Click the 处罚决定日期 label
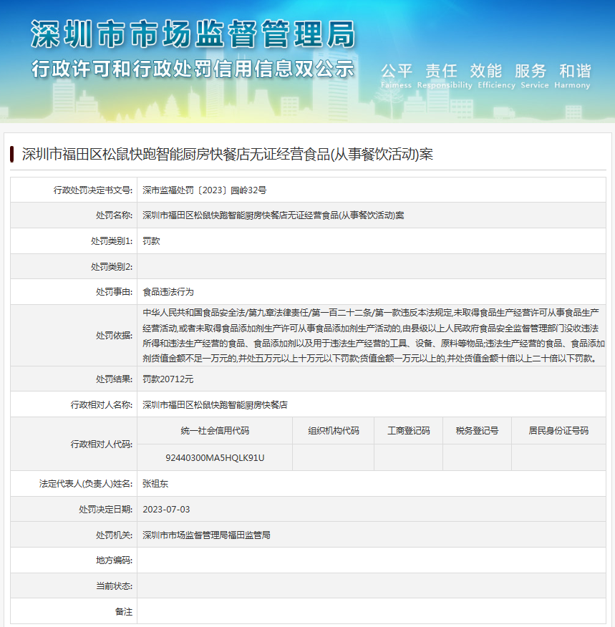 [x=105, y=510]
